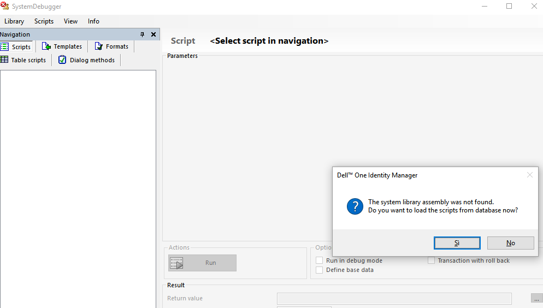
Task: Click No in the dialog
Action: [510, 243]
